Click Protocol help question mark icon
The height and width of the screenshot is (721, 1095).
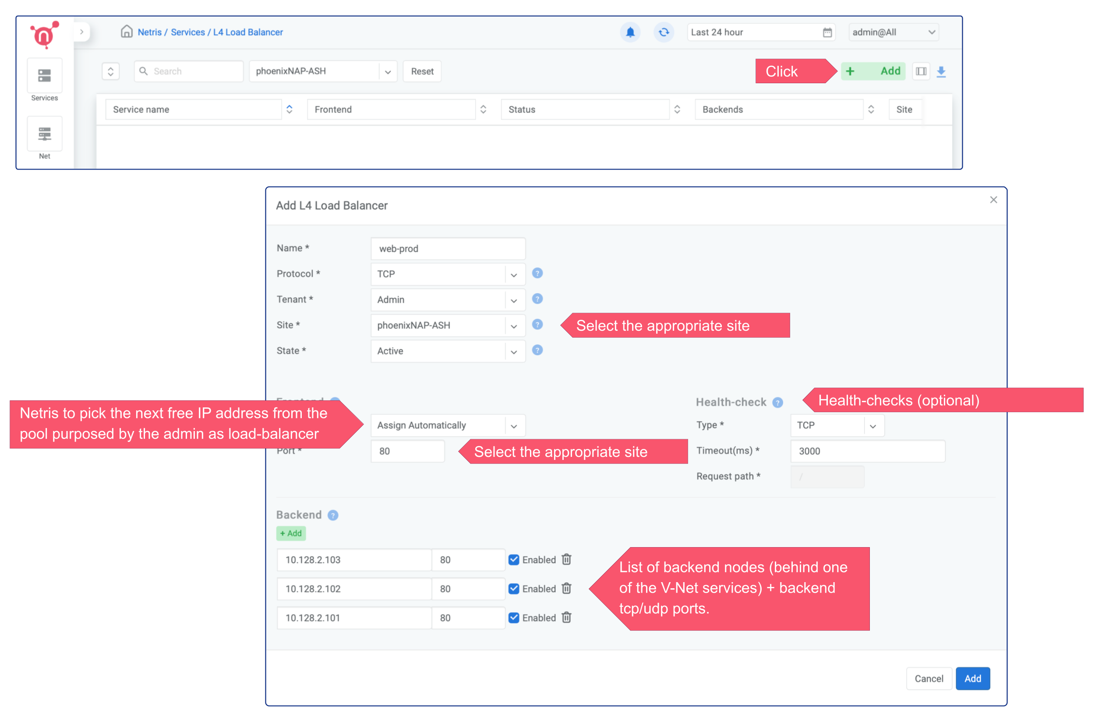pyautogui.click(x=537, y=273)
